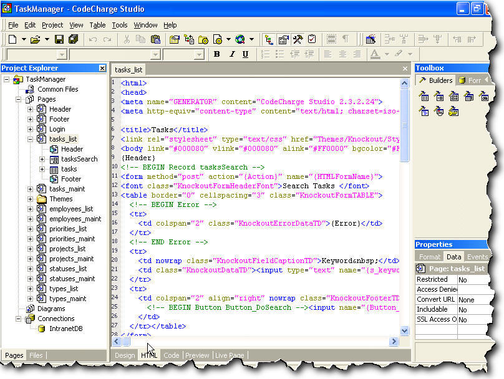Click the project explorer tree toolbar icon
The width and height of the screenshot is (504, 379).
click(x=269, y=39)
